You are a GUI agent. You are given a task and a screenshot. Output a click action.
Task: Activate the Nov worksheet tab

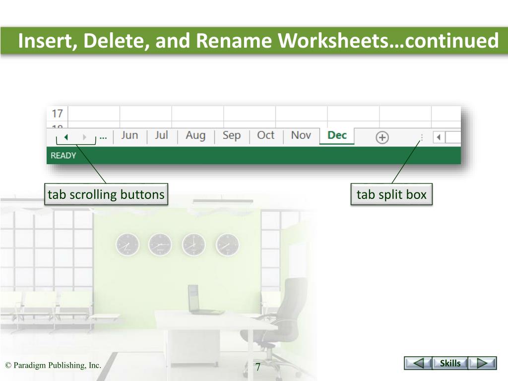pyautogui.click(x=301, y=135)
